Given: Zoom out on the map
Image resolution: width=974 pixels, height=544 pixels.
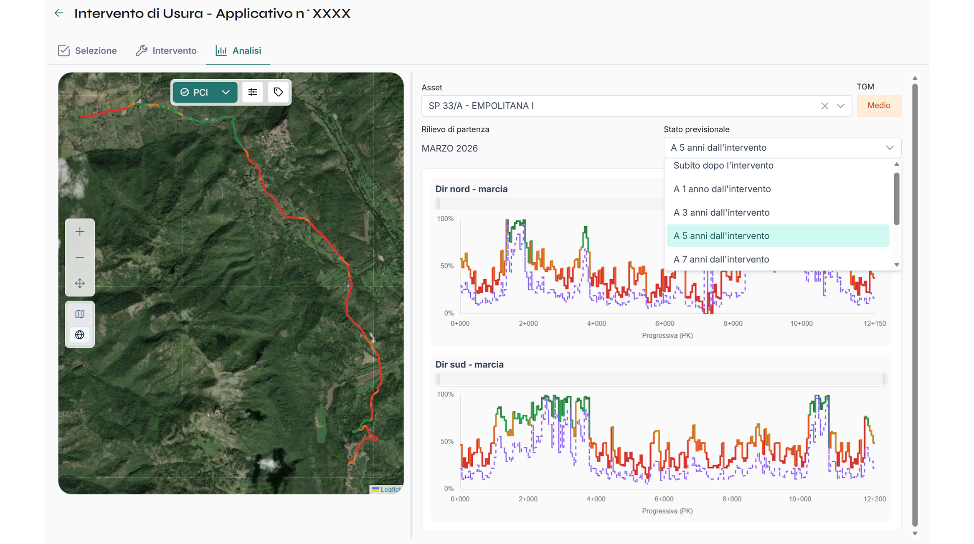Looking at the screenshot, I should [x=80, y=258].
